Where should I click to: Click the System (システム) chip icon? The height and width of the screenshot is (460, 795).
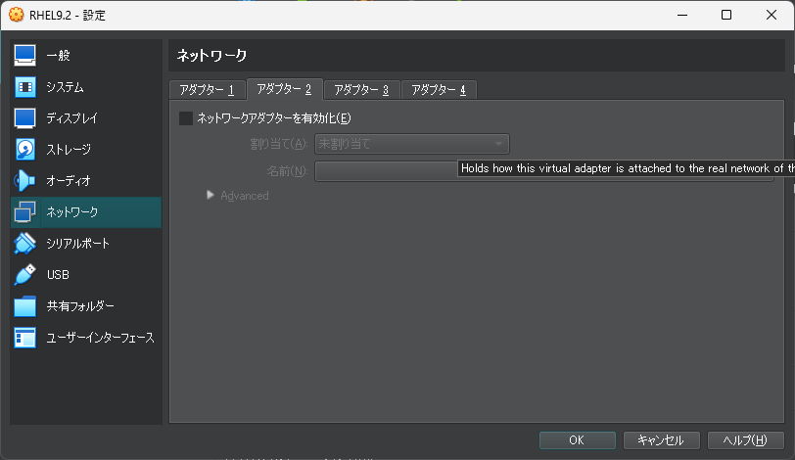pos(24,87)
